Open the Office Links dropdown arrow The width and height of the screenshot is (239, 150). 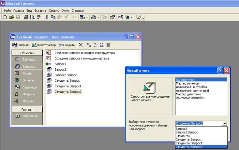point(87,17)
